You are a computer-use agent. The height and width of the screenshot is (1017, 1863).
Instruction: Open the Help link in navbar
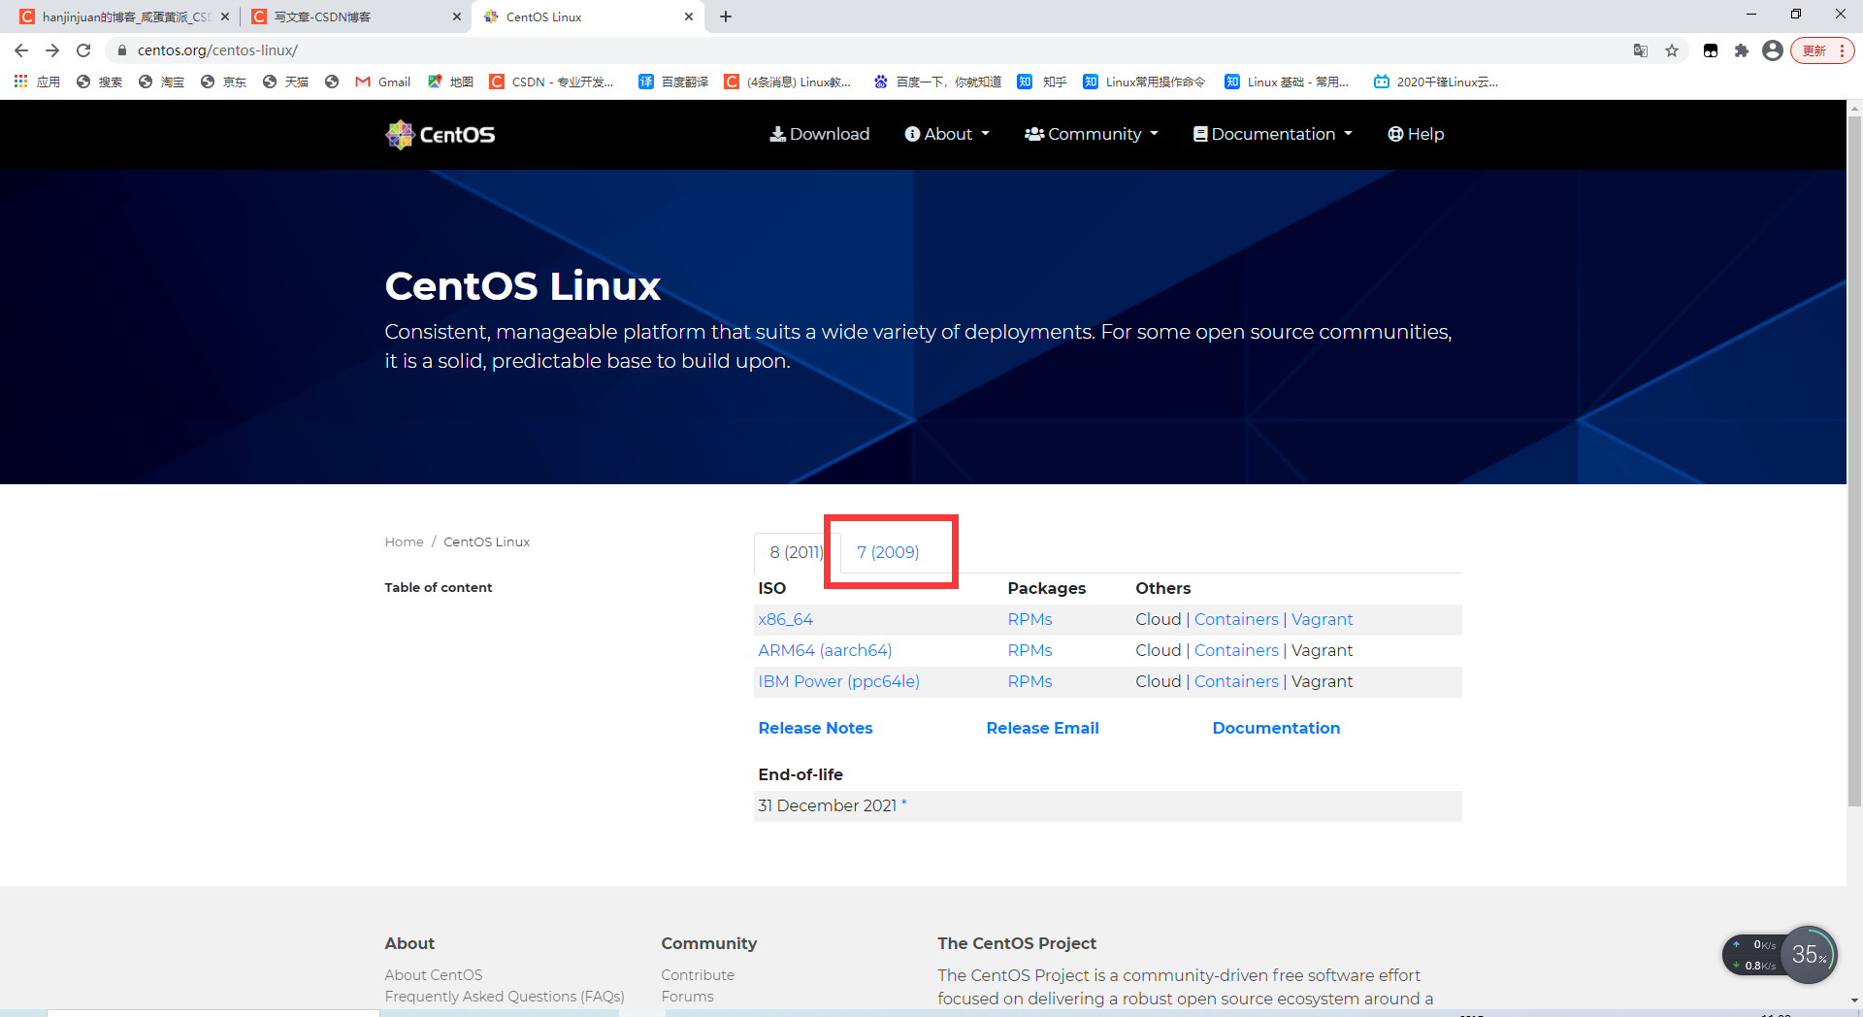pos(1416,134)
